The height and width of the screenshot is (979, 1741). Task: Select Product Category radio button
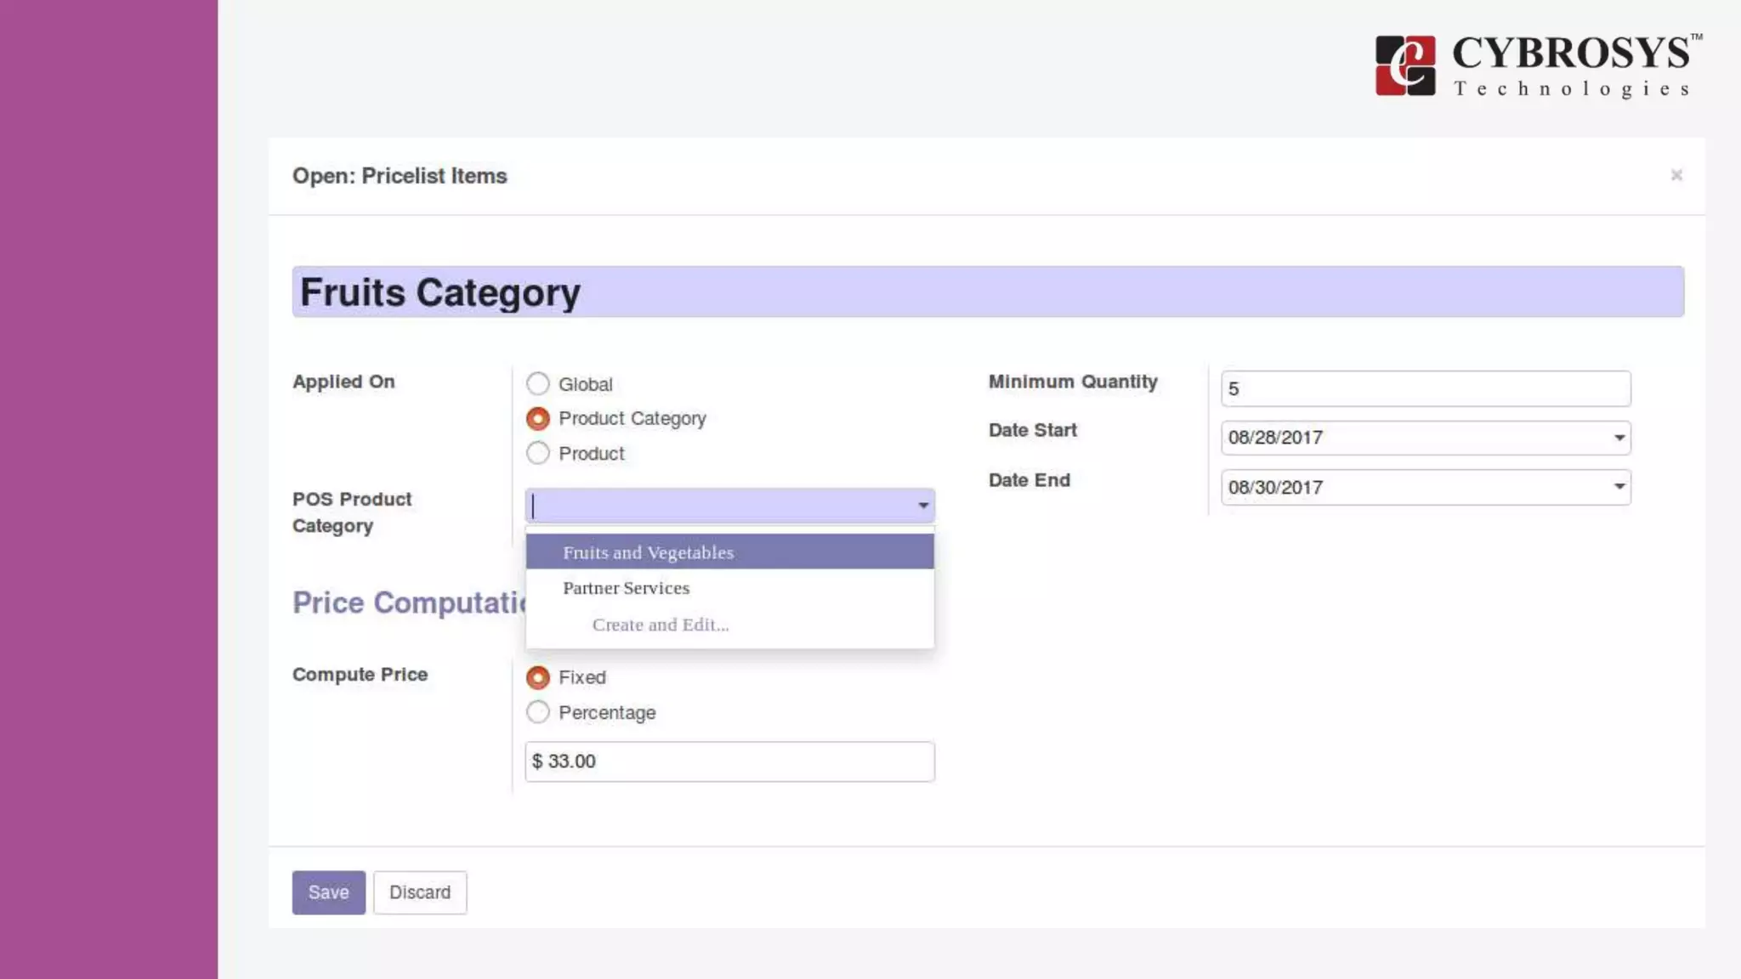click(x=537, y=419)
